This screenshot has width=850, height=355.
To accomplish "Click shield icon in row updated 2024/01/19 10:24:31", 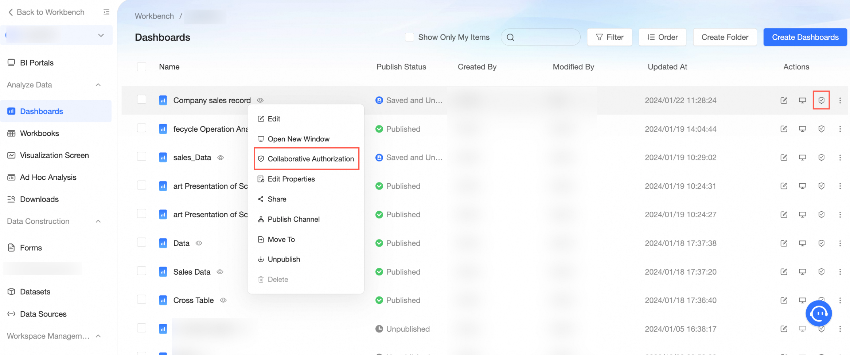I will (x=821, y=186).
